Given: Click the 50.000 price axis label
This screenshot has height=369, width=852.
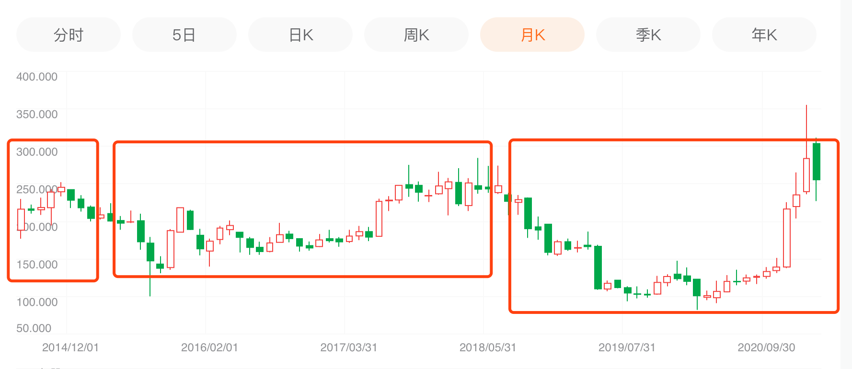Looking at the screenshot, I should click(x=34, y=328).
